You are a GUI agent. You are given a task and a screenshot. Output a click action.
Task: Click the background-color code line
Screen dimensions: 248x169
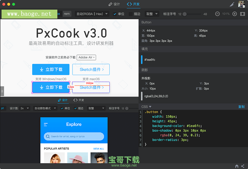[x=177, y=126]
